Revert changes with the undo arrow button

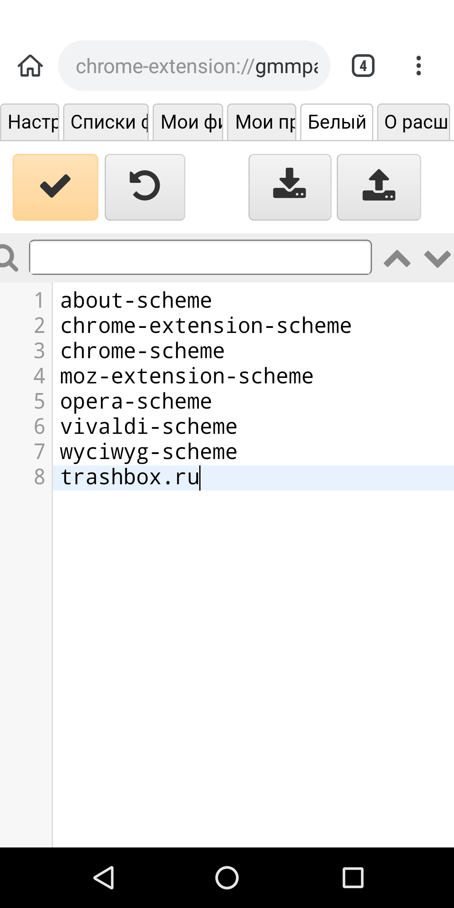[145, 187]
